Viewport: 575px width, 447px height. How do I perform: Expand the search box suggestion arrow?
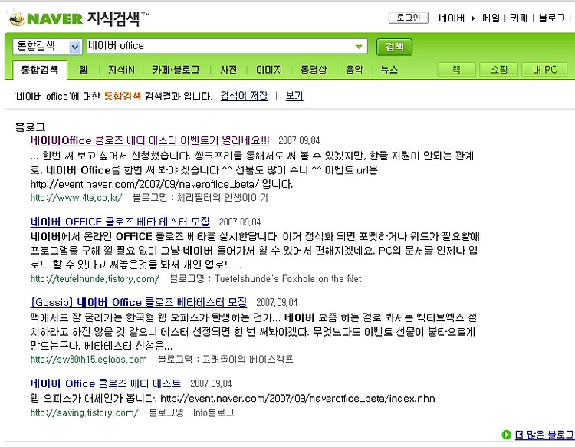359,47
